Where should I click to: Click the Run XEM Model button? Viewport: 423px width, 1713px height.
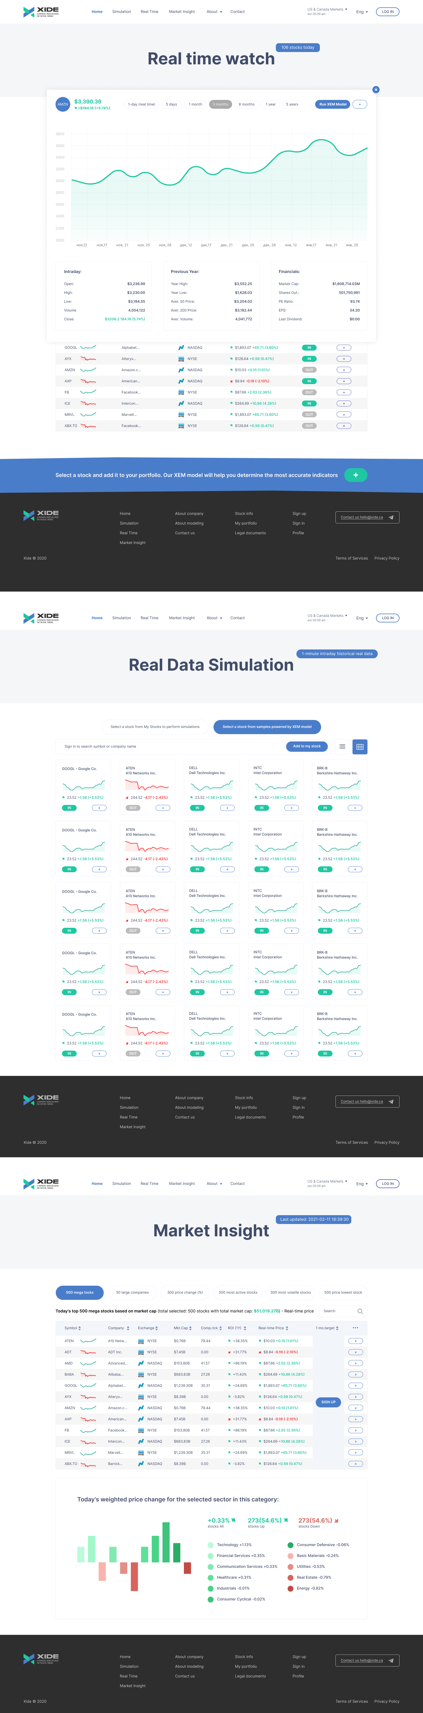pyautogui.click(x=333, y=104)
